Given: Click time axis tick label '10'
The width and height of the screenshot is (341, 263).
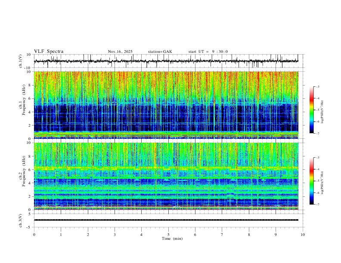Looking at the screenshot, I should [303, 235].
